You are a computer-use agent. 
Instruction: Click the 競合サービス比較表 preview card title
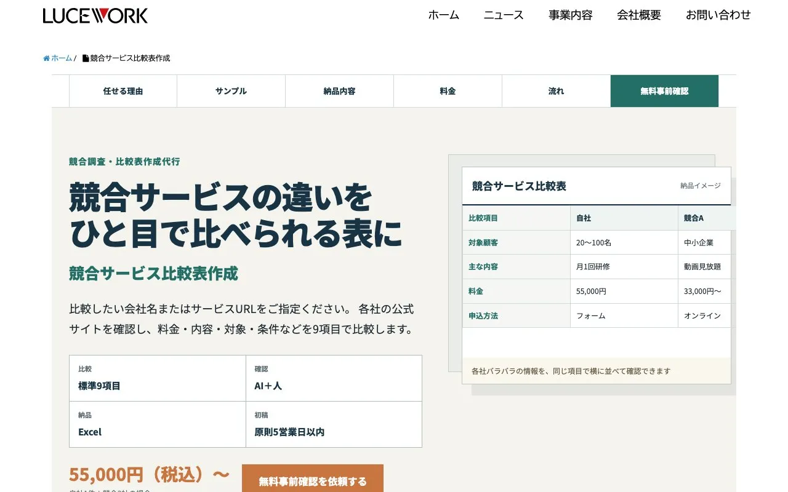[519, 186]
